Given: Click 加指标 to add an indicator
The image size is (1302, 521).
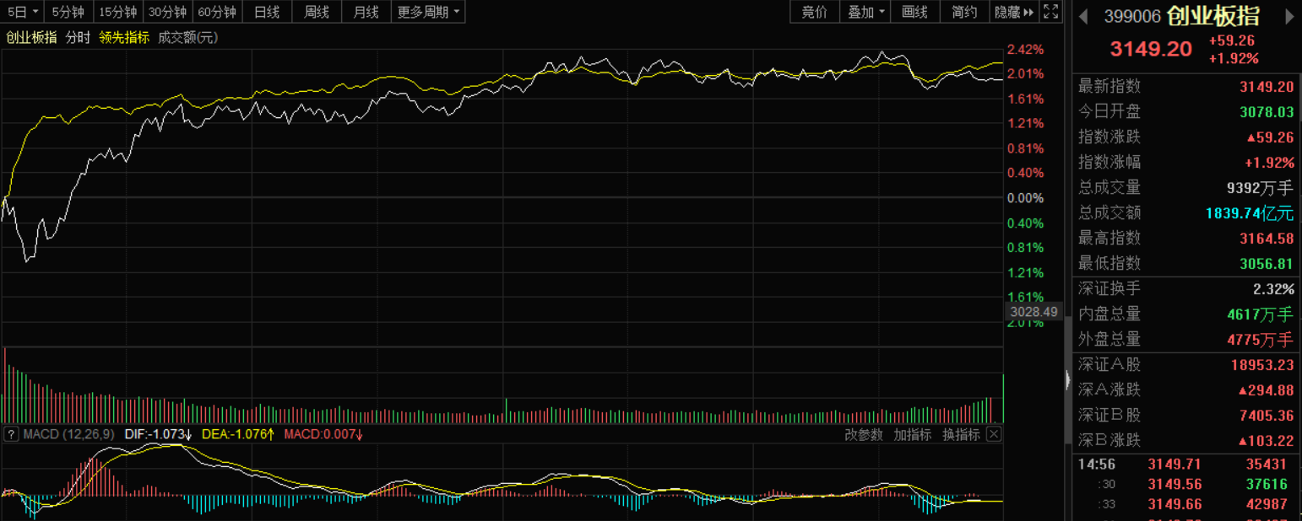Looking at the screenshot, I should (x=913, y=434).
